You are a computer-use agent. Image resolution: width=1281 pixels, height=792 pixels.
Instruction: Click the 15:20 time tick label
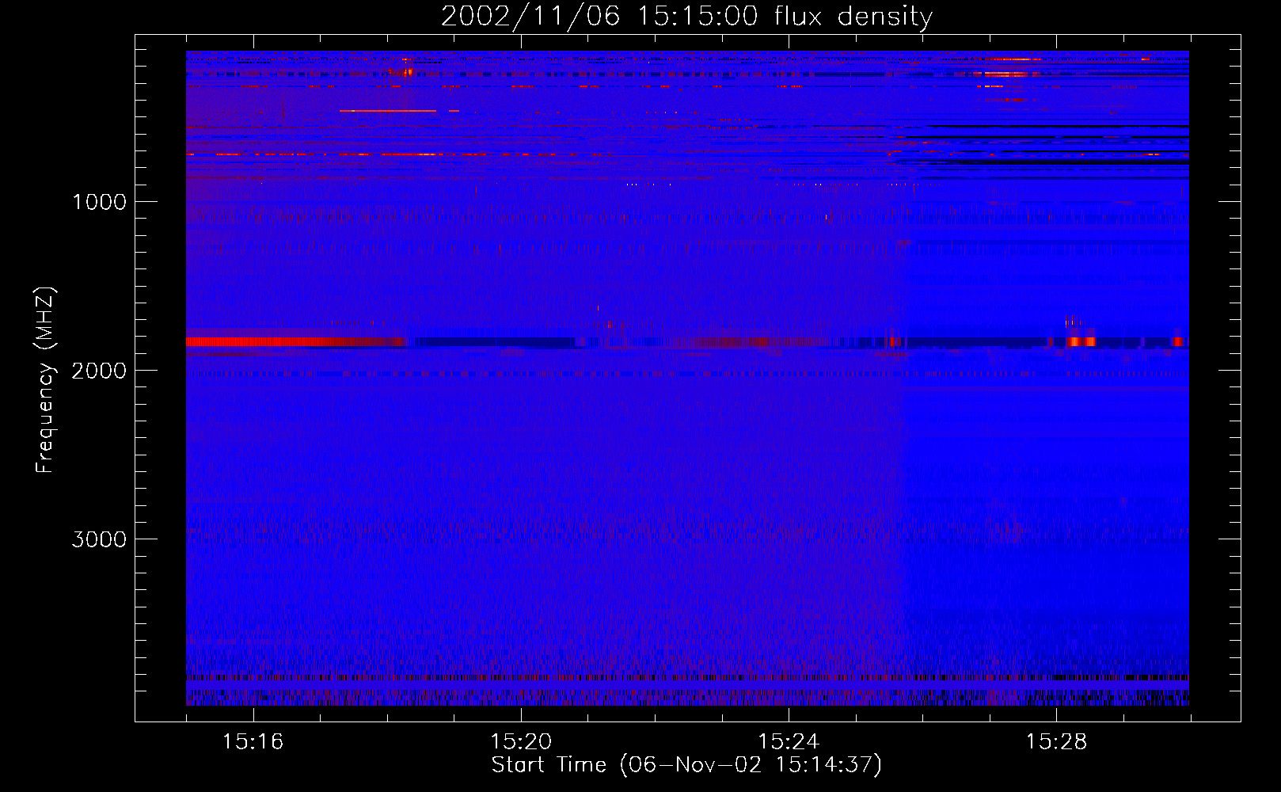[x=521, y=742]
